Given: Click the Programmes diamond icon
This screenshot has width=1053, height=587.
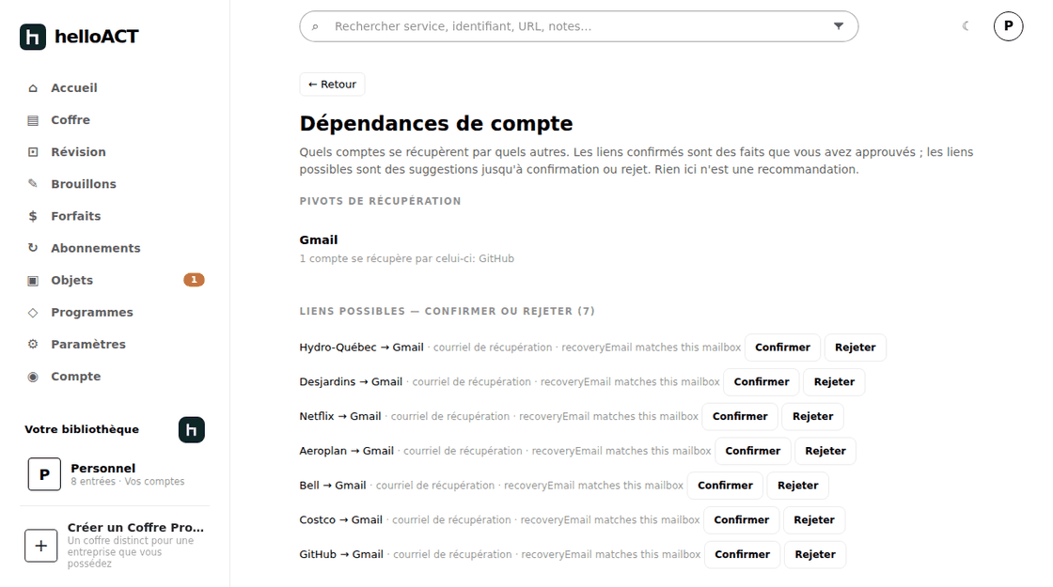Looking at the screenshot, I should pos(33,313).
